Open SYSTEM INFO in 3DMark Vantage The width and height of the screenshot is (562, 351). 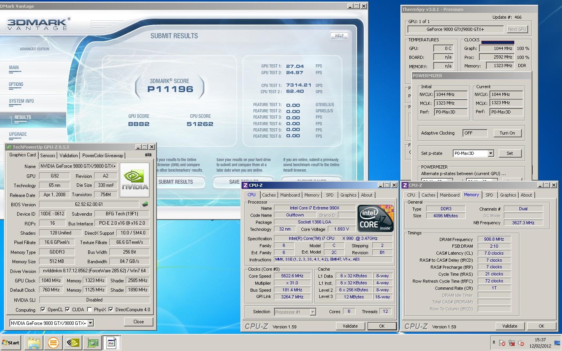click(21, 101)
